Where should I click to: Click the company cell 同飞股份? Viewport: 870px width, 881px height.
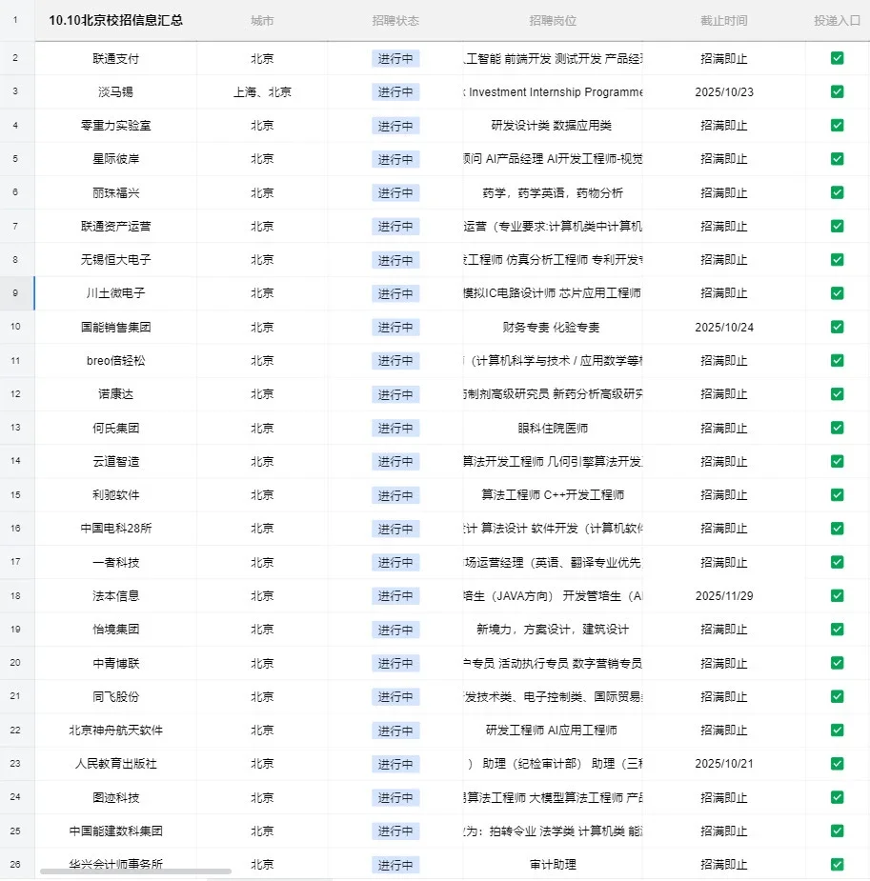(115, 697)
